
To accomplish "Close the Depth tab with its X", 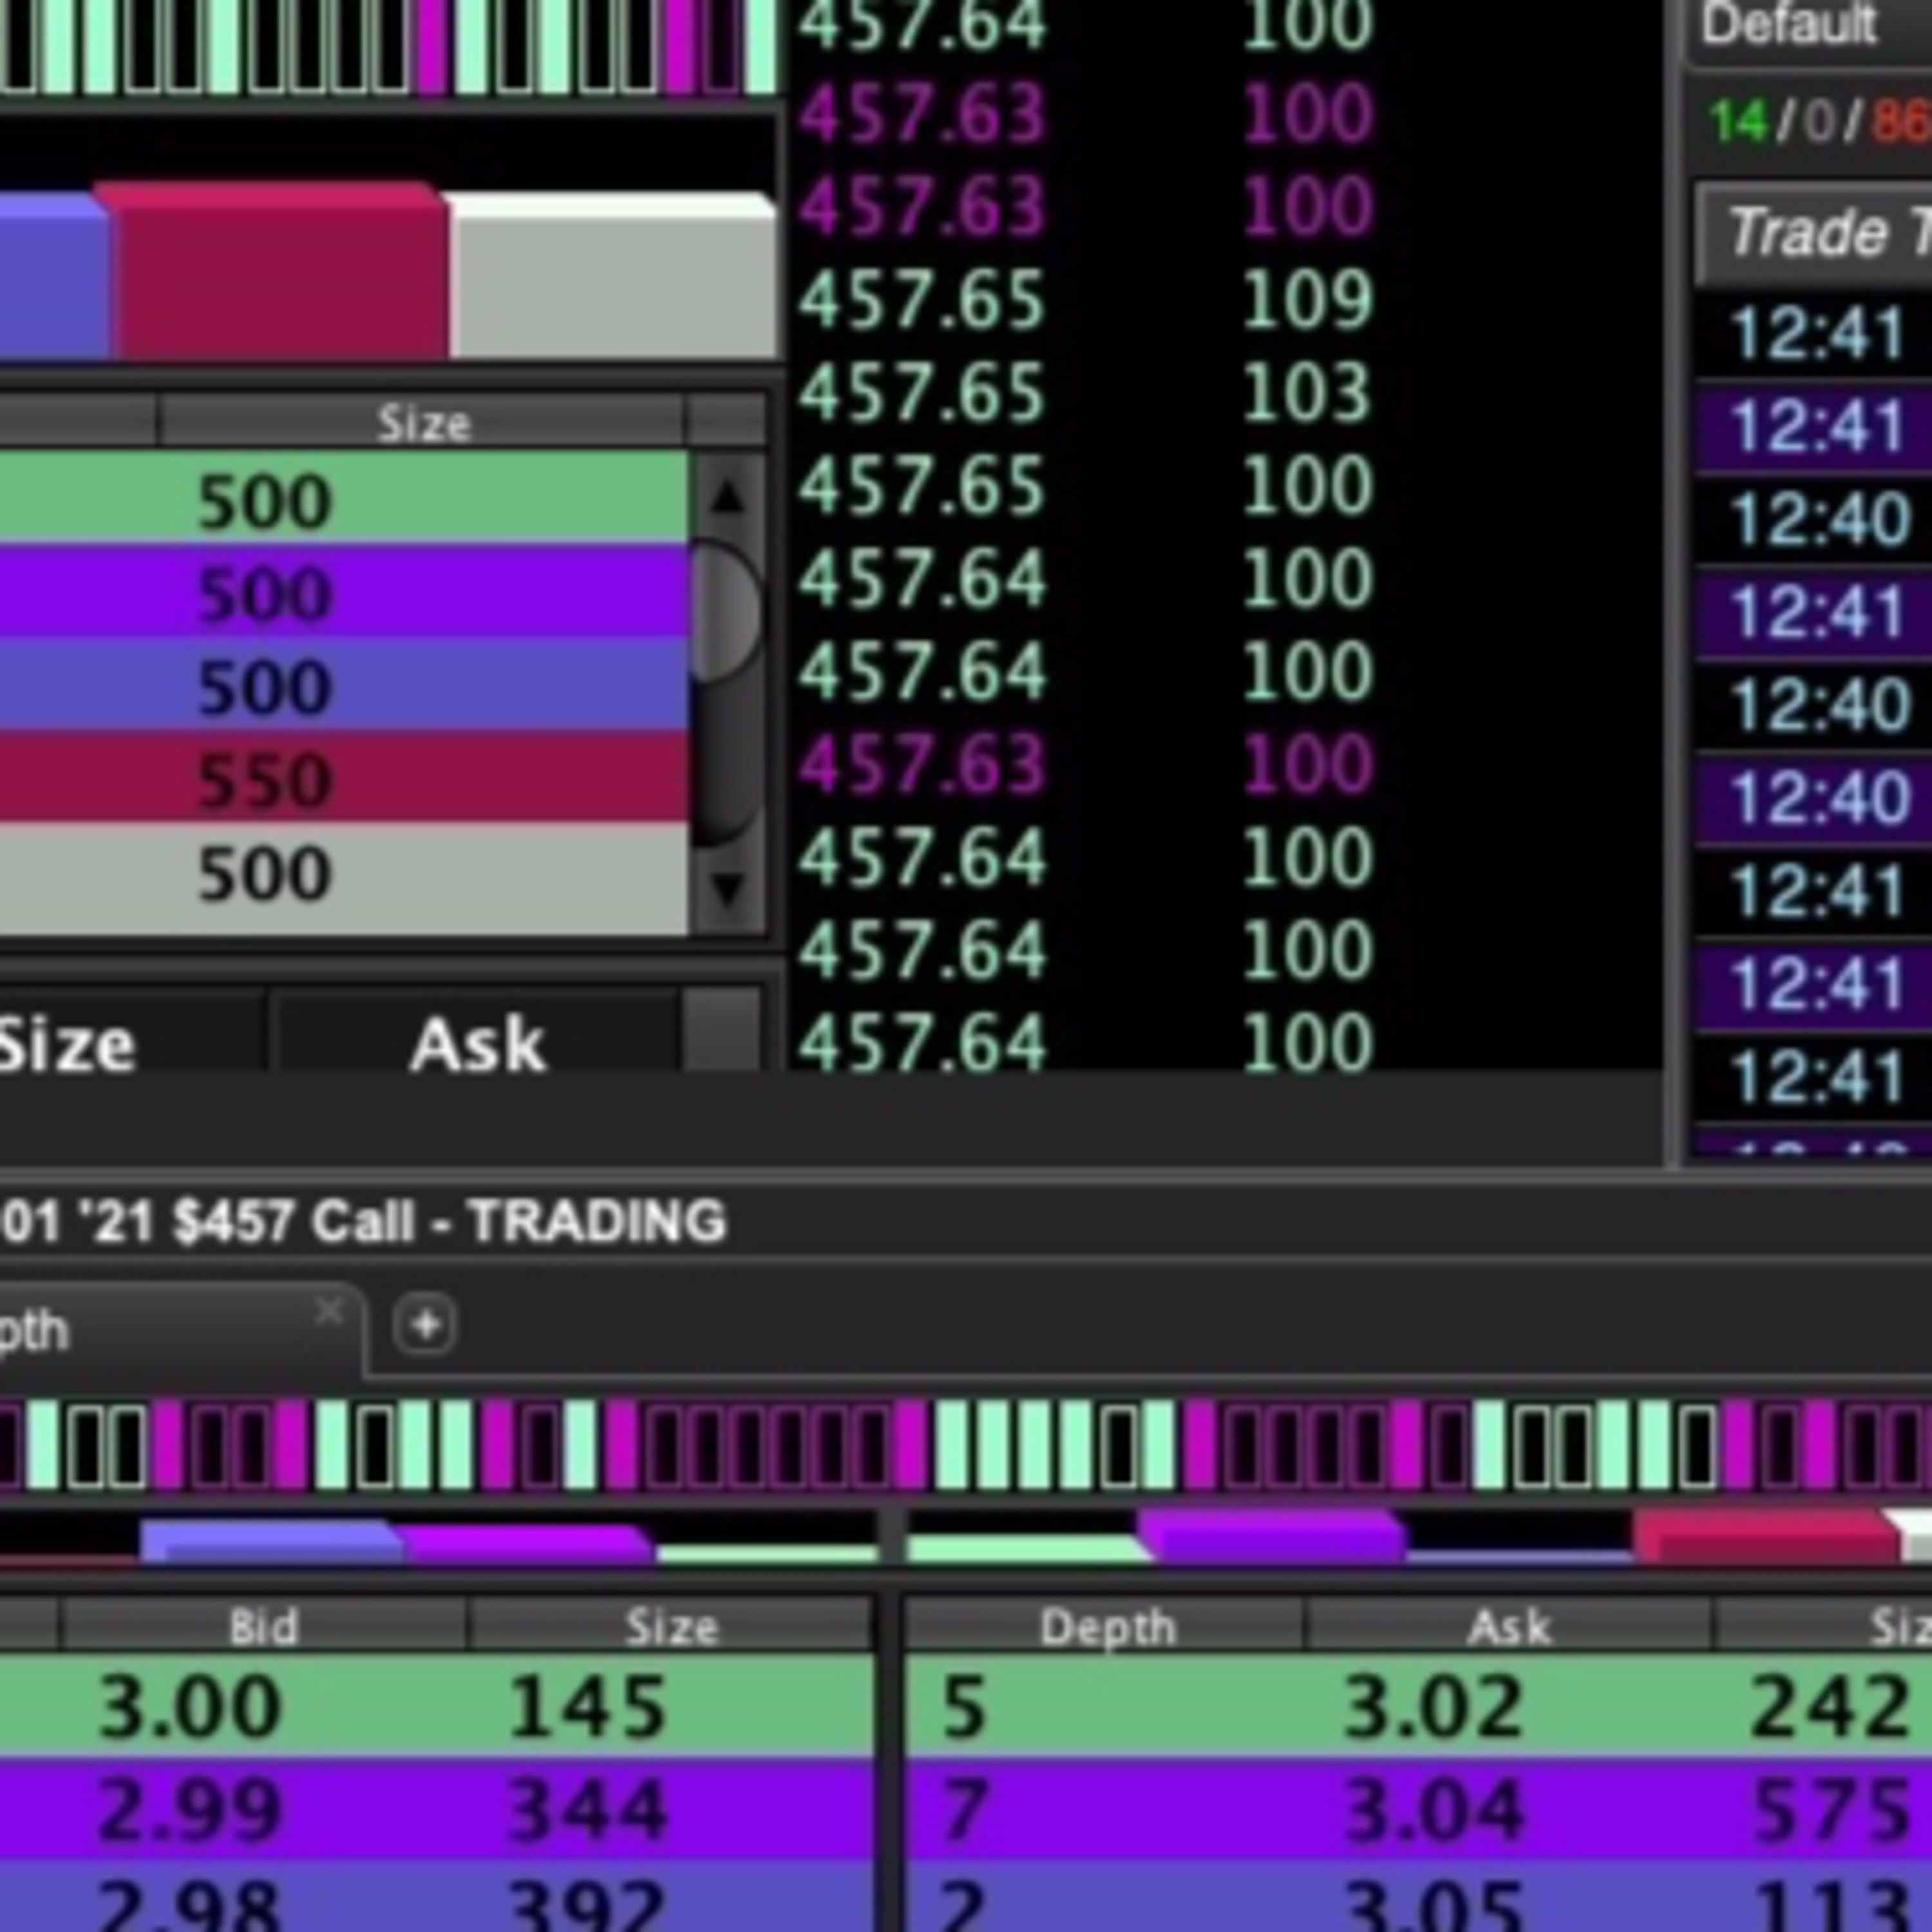I will pos(329,1311).
